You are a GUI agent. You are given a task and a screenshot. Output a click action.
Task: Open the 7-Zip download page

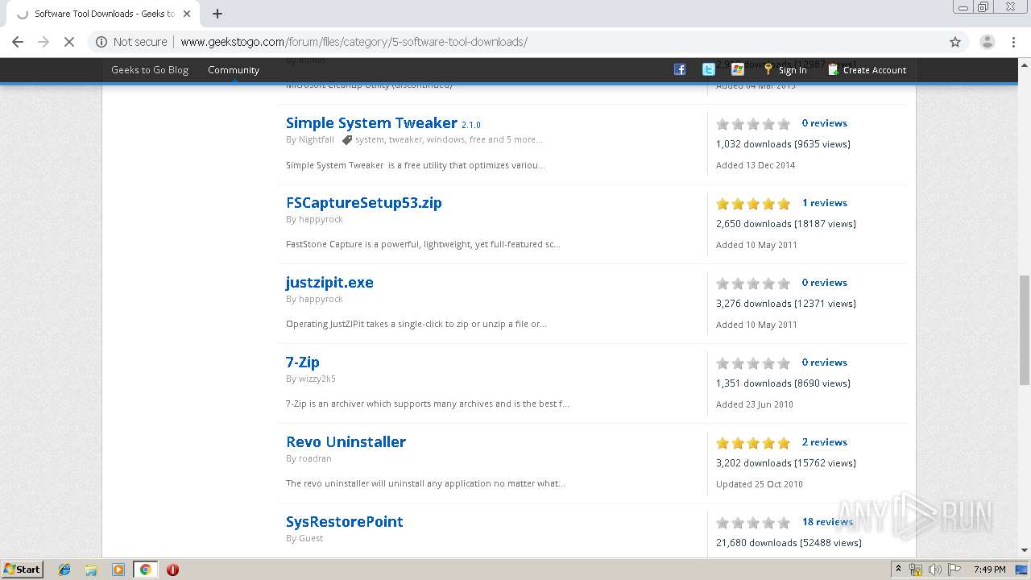pyautogui.click(x=303, y=362)
